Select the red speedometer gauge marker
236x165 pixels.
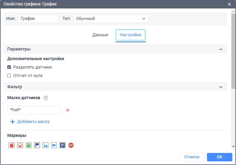(x=20, y=145)
